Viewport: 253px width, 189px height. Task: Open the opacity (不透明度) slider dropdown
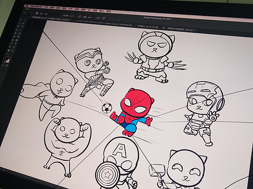point(76,16)
